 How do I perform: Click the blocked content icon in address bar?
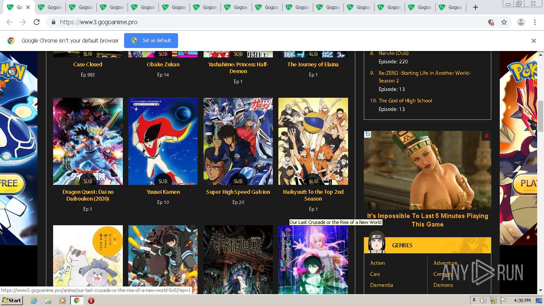(x=491, y=22)
